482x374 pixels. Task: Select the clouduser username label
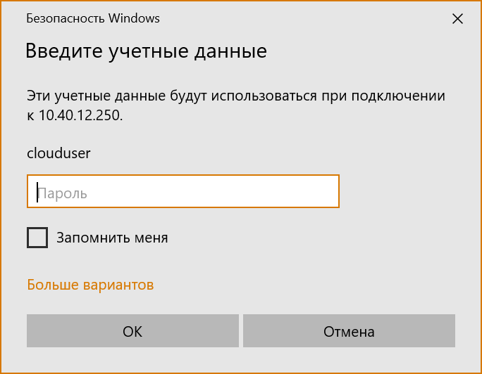coord(58,153)
